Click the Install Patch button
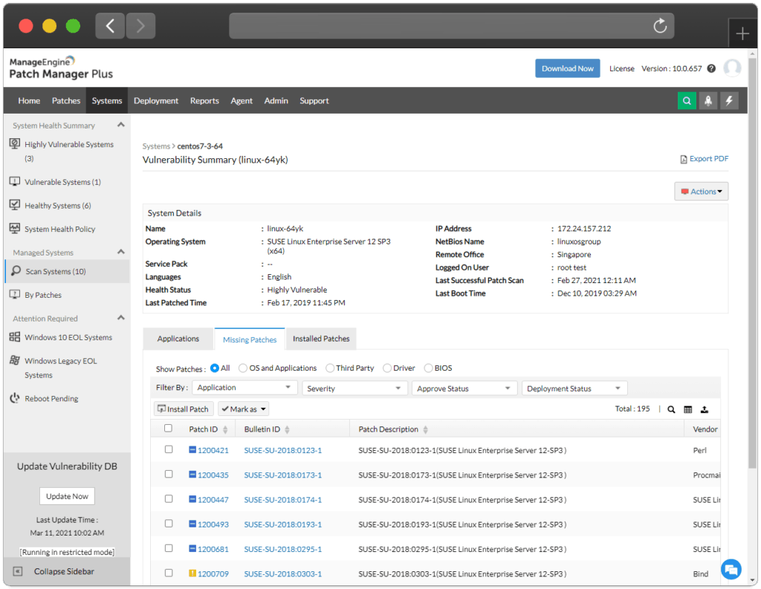 [x=184, y=409]
